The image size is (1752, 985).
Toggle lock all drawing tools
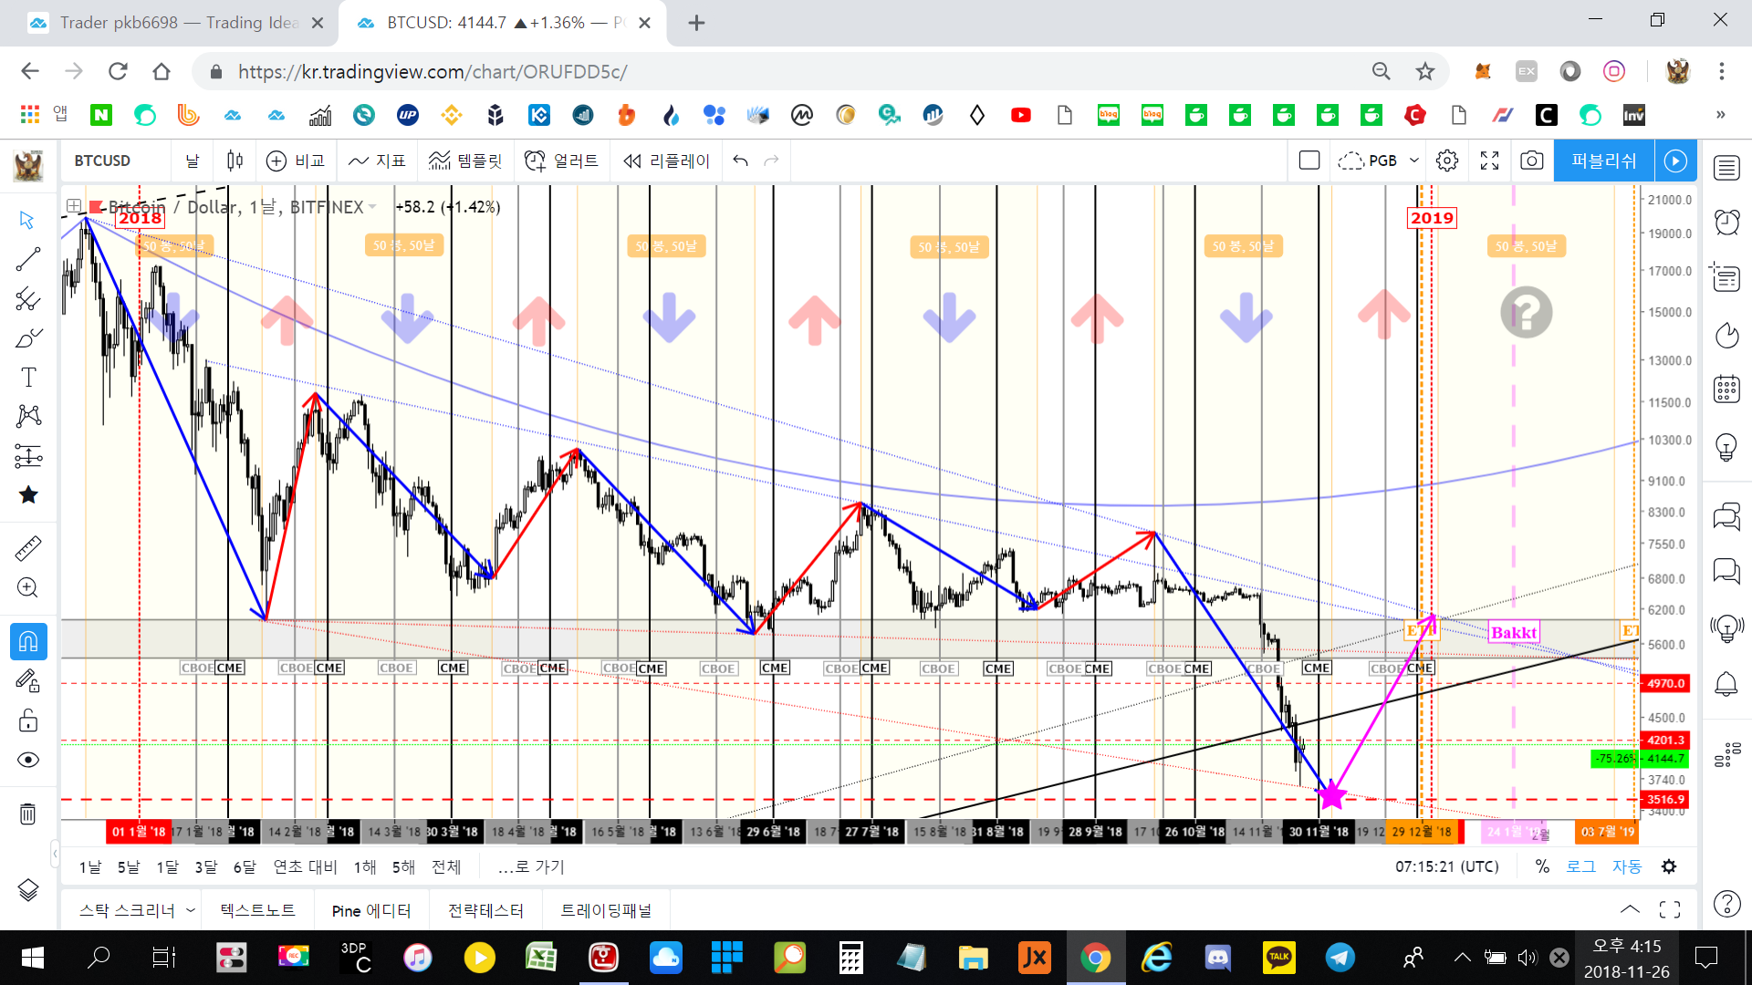click(x=28, y=721)
